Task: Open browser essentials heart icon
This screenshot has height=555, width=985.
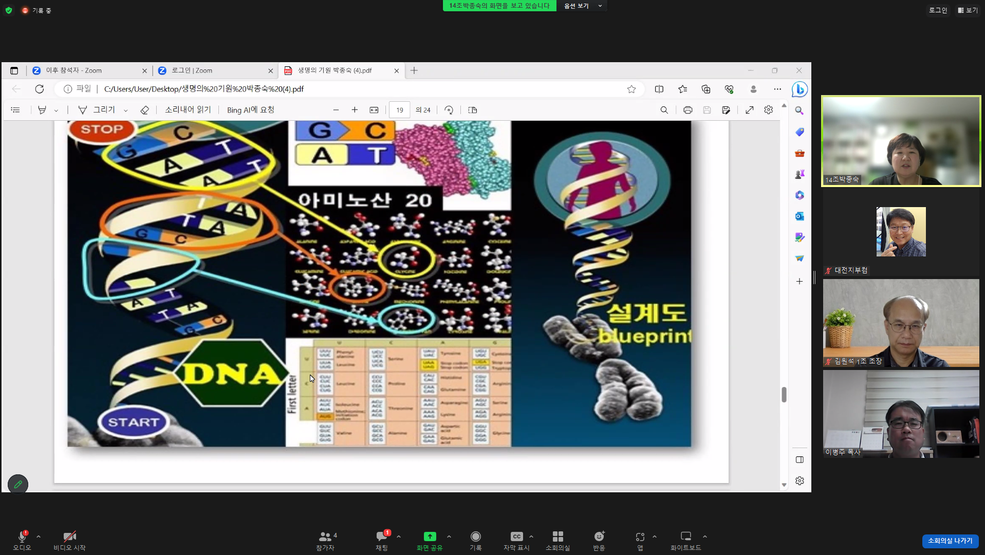Action: 729,89
